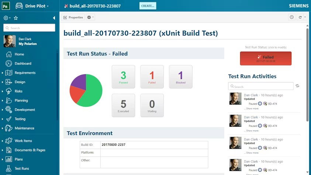Click the Polarion Pn logo icon

pyautogui.click(x=6, y=6)
